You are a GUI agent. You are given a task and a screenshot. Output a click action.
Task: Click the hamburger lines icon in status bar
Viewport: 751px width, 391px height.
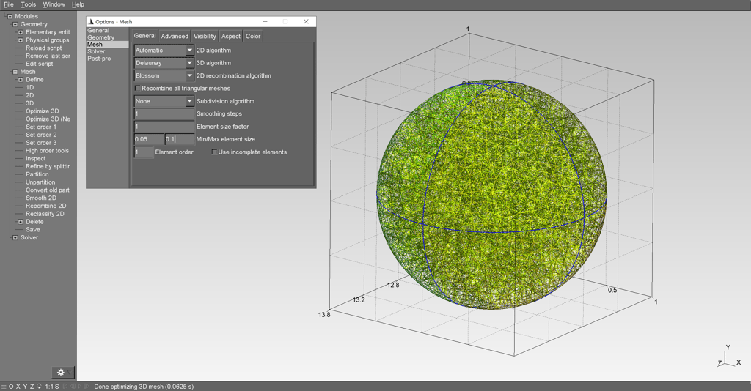click(4, 387)
